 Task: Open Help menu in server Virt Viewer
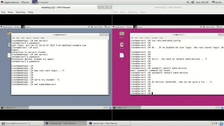tap(142, 12)
